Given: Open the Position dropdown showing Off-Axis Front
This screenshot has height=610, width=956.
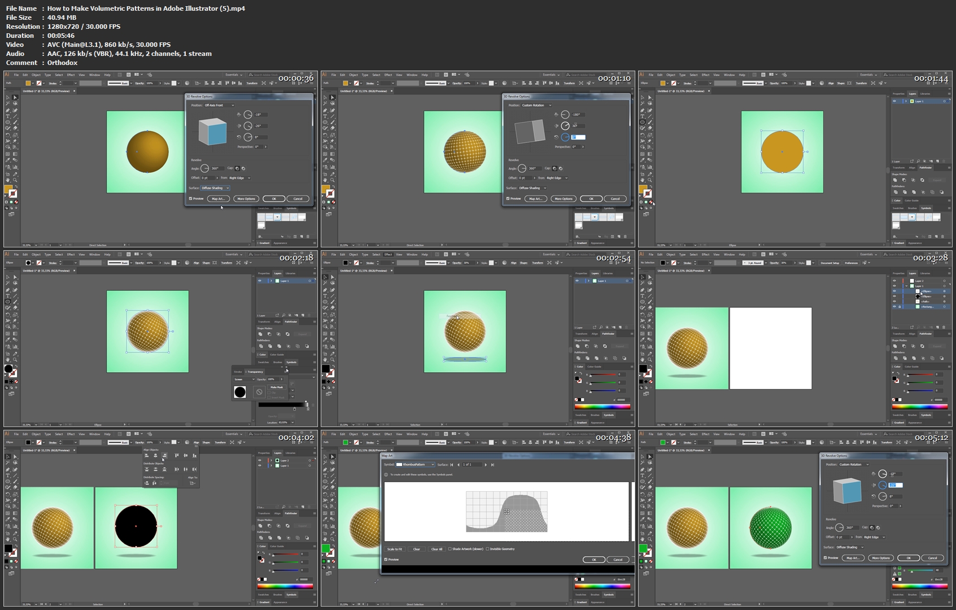Looking at the screenshot, I should pyautogui.click(x=219, y=105).
